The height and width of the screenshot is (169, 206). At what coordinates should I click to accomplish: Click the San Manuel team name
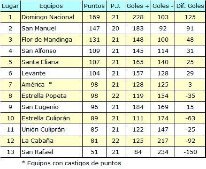click(x=38, y=29)
